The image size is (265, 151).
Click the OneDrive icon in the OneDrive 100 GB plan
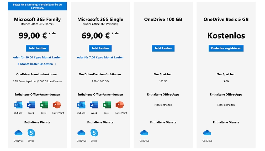144,133
